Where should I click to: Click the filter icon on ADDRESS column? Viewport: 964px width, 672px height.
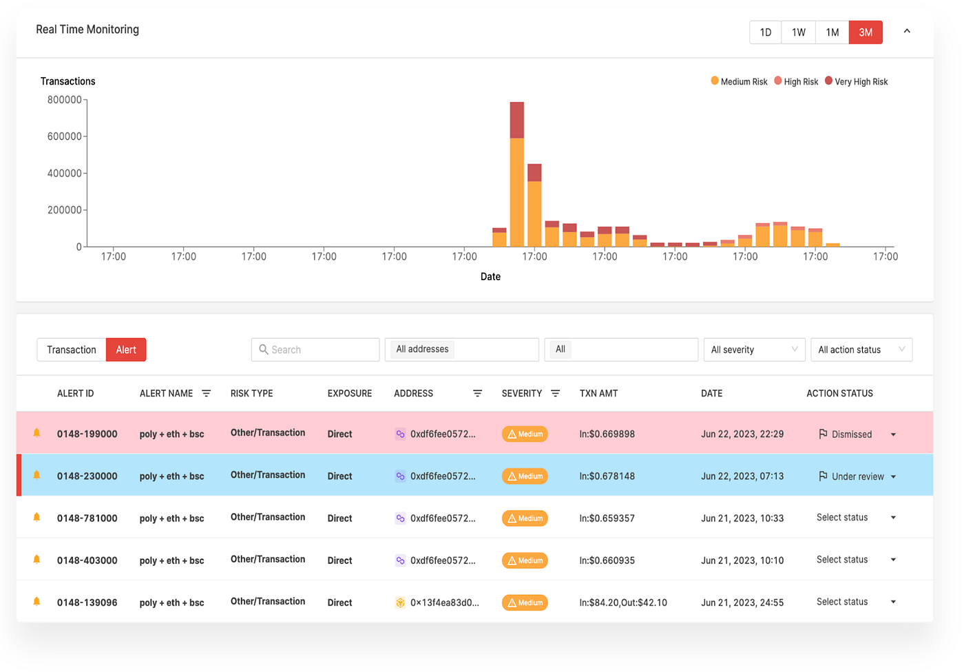pyautogui.click(x=477, y=393)
